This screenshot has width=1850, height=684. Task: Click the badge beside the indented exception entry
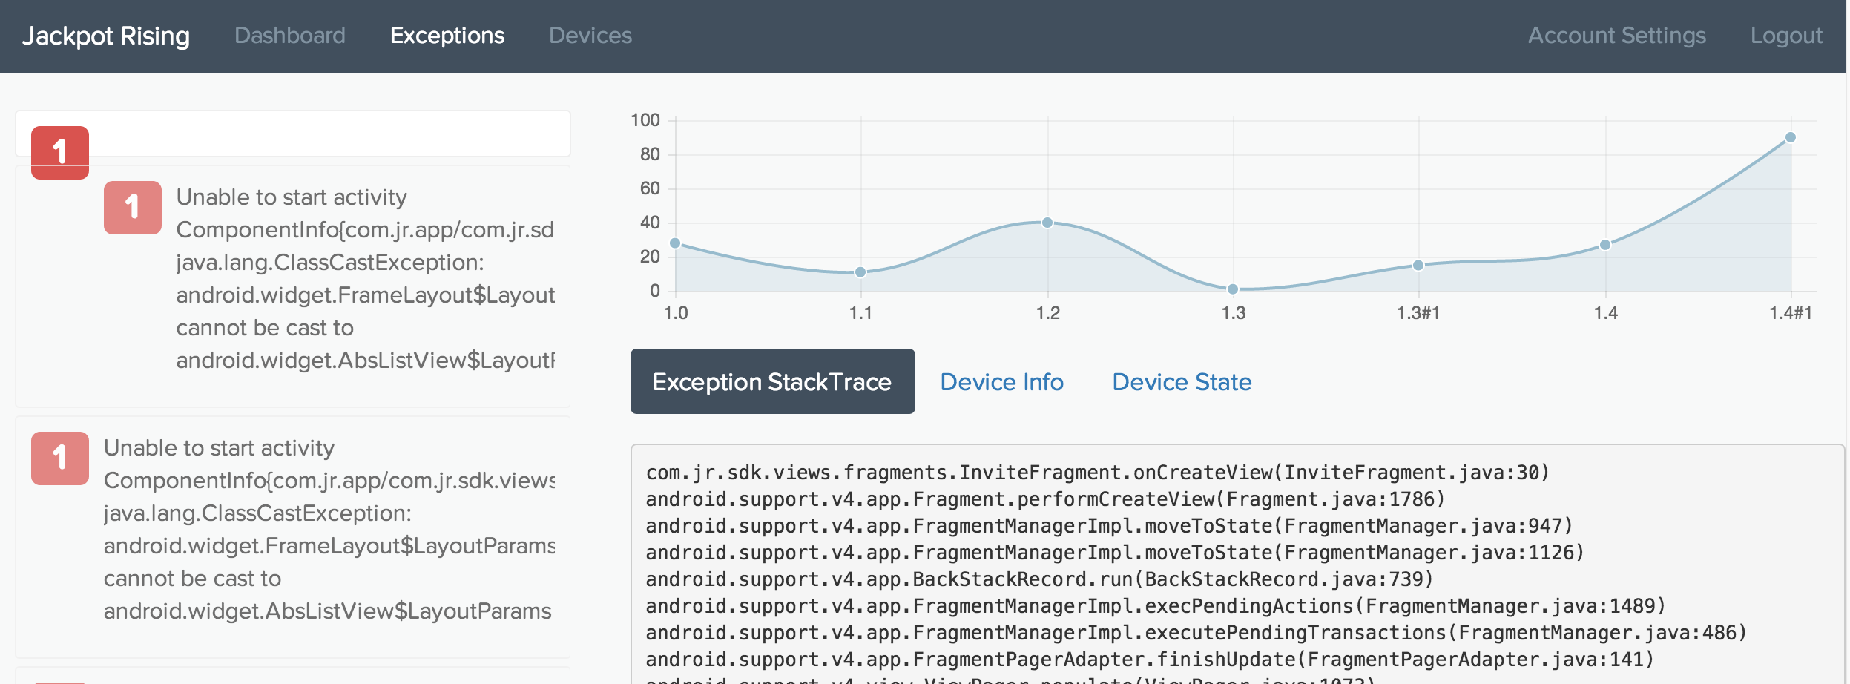[133, 208]
